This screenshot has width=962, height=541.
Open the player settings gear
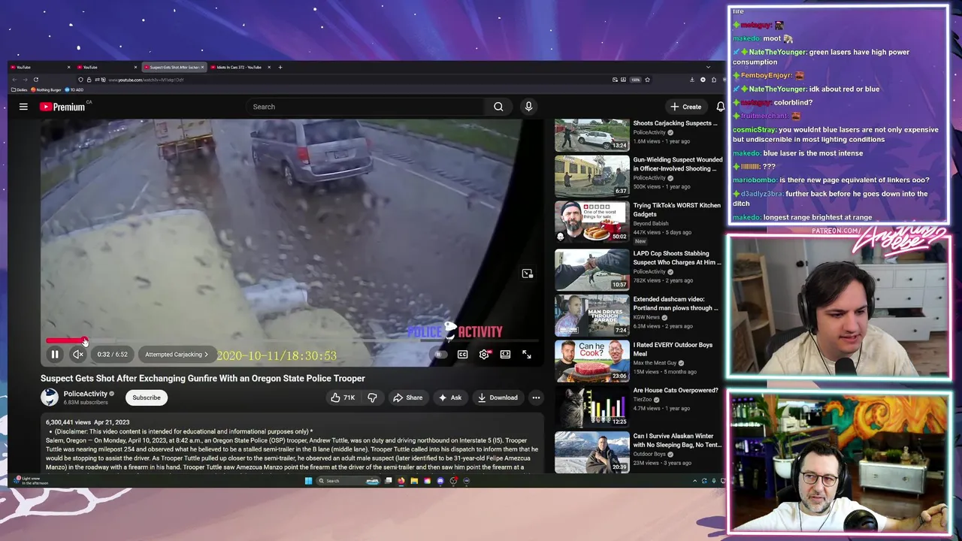(484, 355)
